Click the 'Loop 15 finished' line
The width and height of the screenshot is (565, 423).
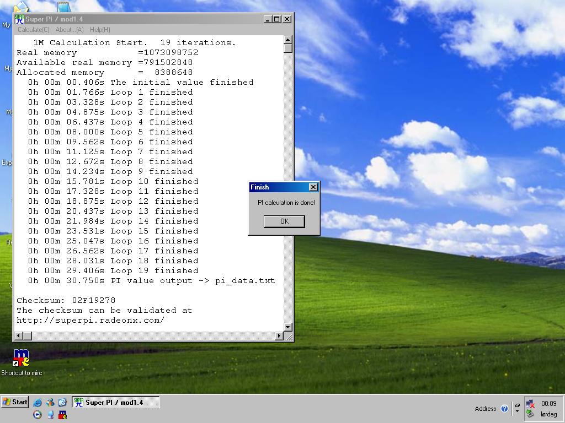point(113,231)
